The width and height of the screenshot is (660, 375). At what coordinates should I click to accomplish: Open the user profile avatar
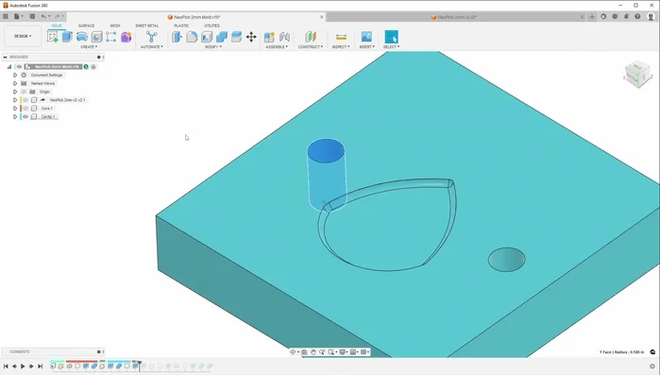click(651, 16)
